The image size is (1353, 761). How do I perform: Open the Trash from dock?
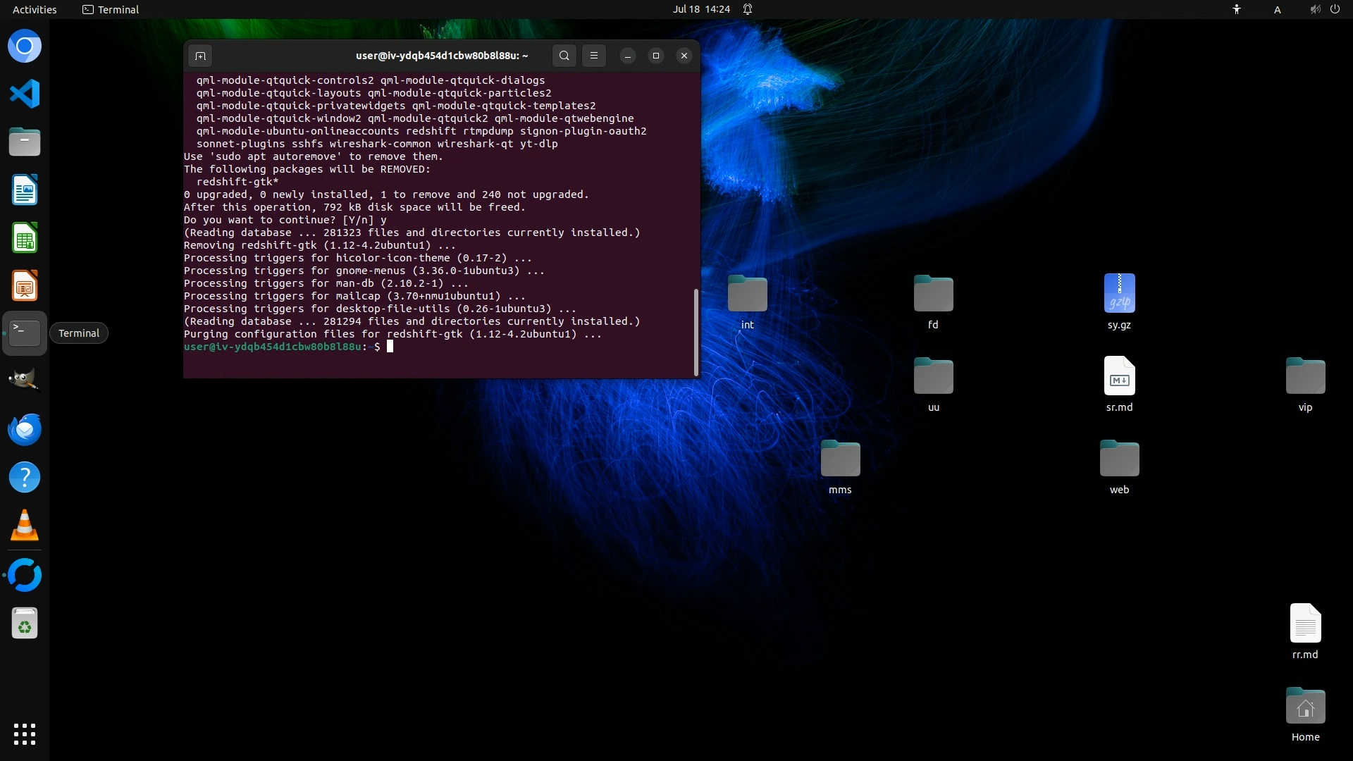tap(25, 624)
